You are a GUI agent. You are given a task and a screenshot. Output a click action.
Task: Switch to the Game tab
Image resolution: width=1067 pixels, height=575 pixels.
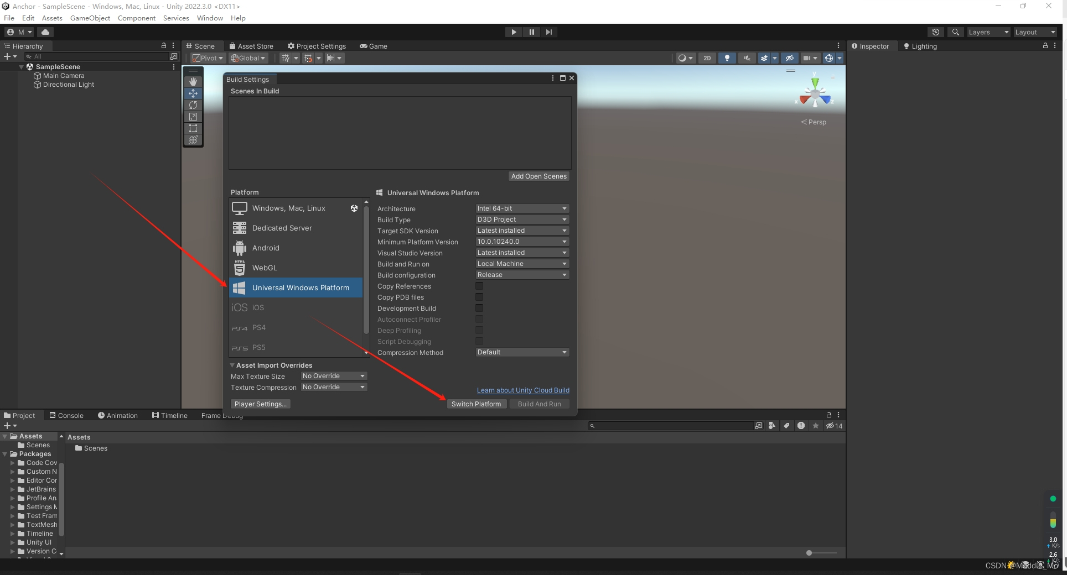click(374, 46)
